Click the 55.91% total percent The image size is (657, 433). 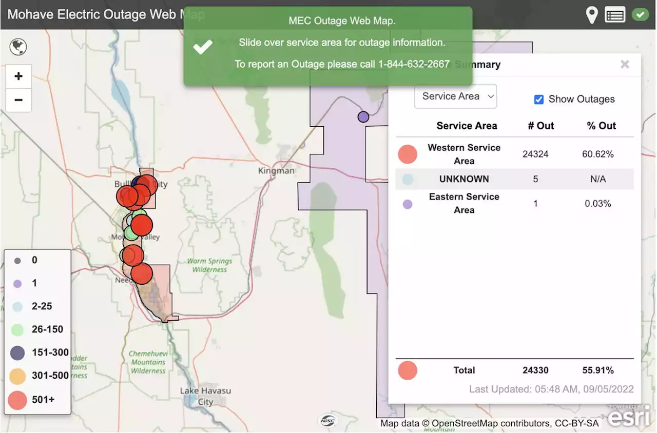coord(598,370)
